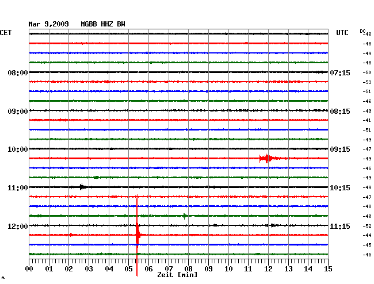This screenshot has height=284, width=374.
Task: Click the DC offset value "-50"
Action: click(x=367, y=72)
